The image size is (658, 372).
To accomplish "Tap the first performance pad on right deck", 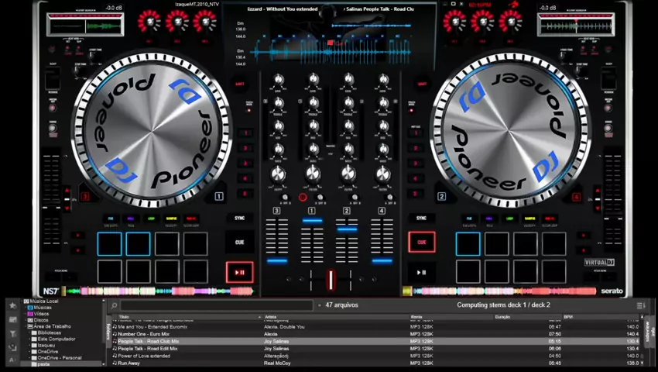I will click(x=468, y=243).
